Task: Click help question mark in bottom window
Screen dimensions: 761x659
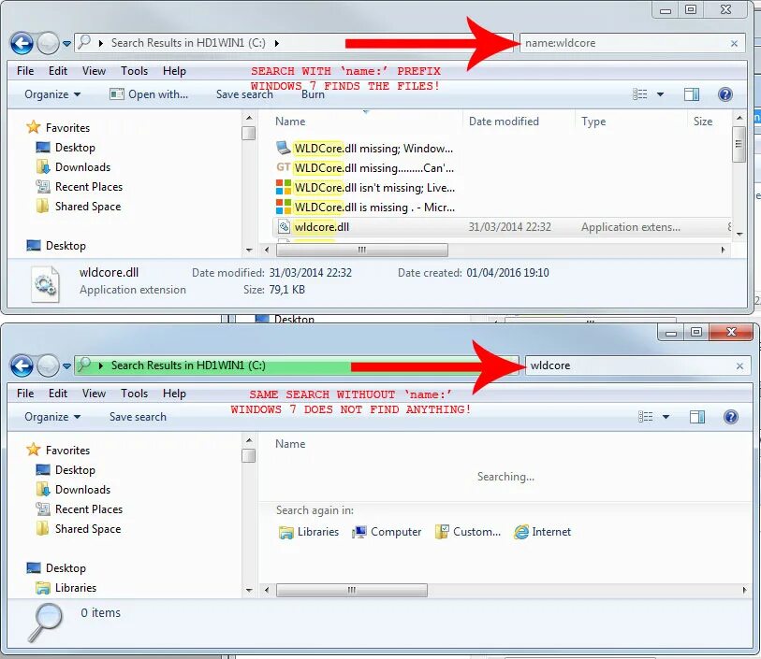Action: pos(730,417)
